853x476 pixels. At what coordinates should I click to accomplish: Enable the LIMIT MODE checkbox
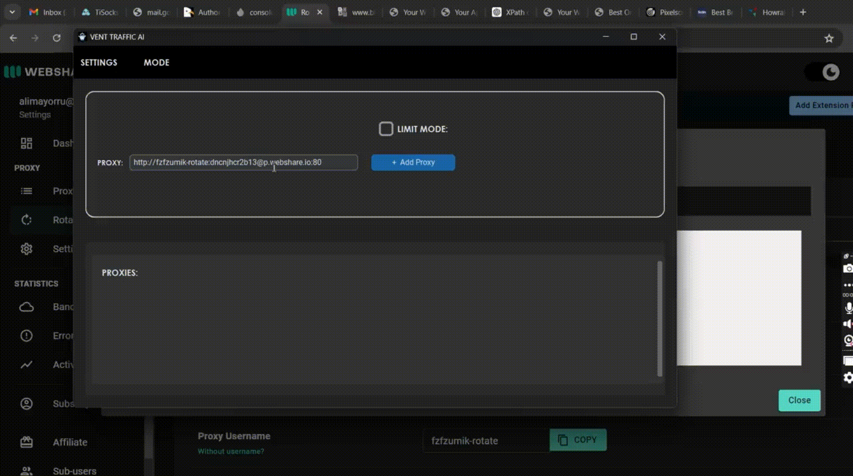point(386,129)
